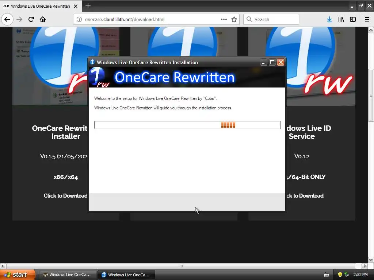Image resolution: width=374 pixels, height=280 pixels.
Task: Click vertical scrollbar up arrow
Action: pyautogui.click(x=371, y=30)
